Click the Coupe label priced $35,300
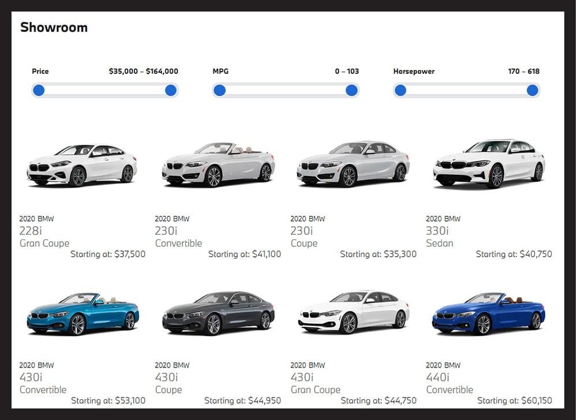The width and height of the screenshot is (577, 420). pos(304,243)
